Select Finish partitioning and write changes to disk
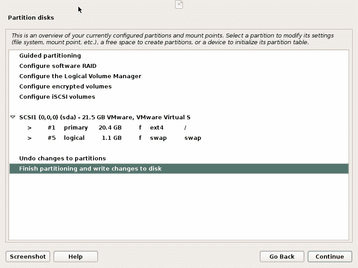358x268 pixels. pos(90,169)
